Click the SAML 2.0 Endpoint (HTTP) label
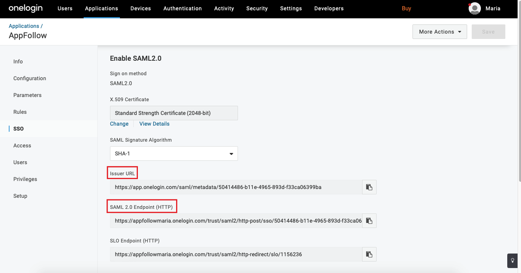 point(141,207)
